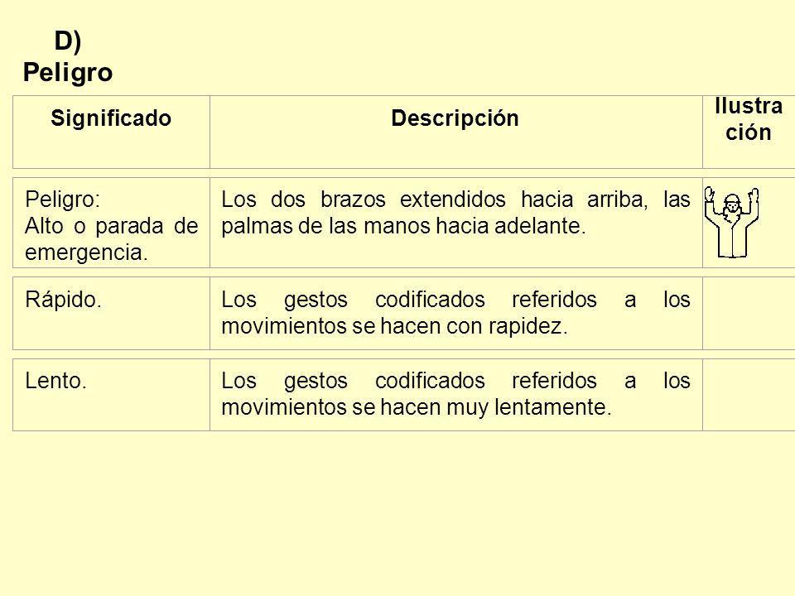This screenshot has height=596, width=795.
Task: Click the word 'Peligro' in the title
Action: pyautogui.click(x=68, y=73)
